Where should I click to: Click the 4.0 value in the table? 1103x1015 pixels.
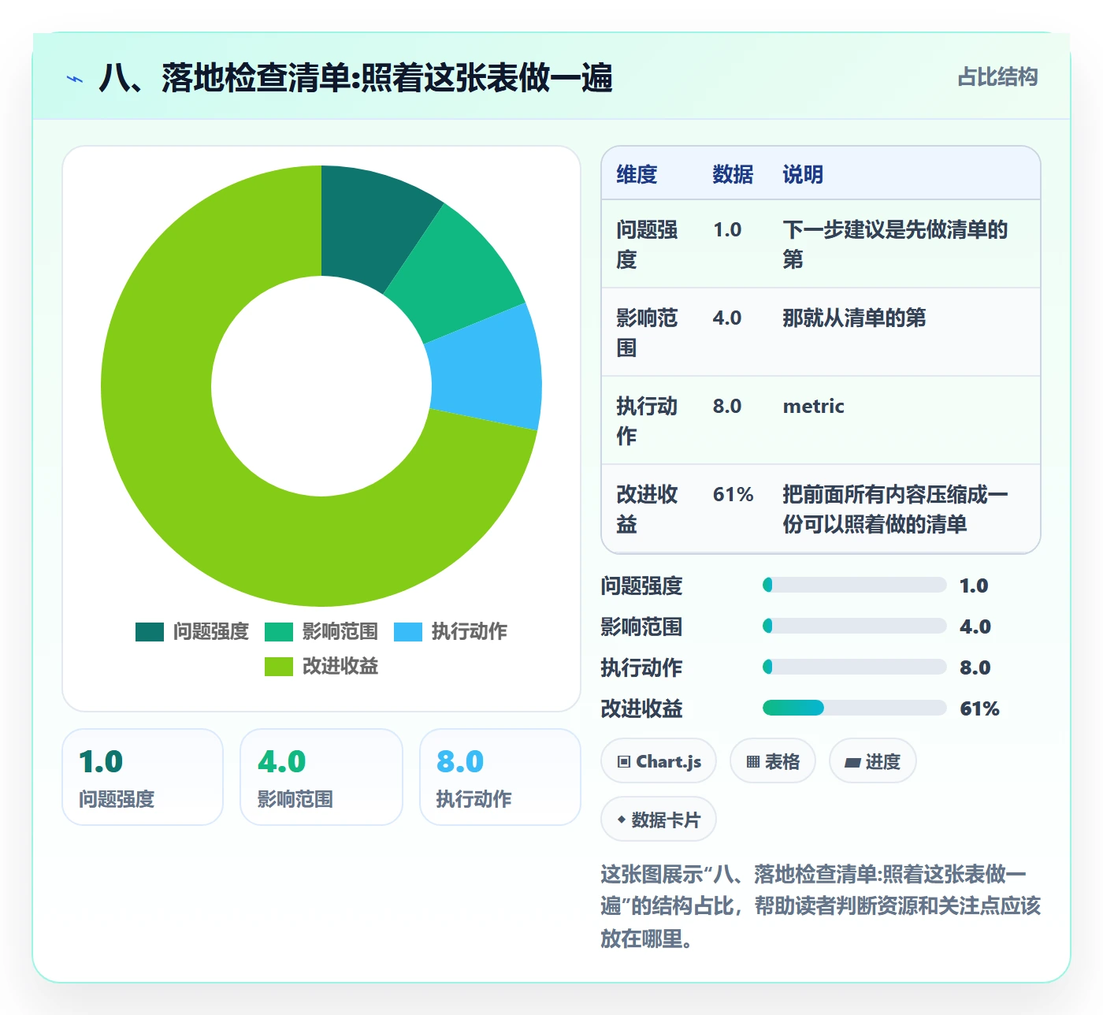point(727,318)
